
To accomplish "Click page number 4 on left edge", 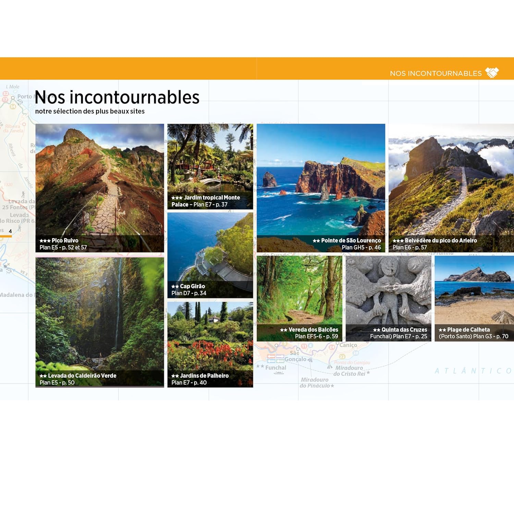I will point(10,231).
